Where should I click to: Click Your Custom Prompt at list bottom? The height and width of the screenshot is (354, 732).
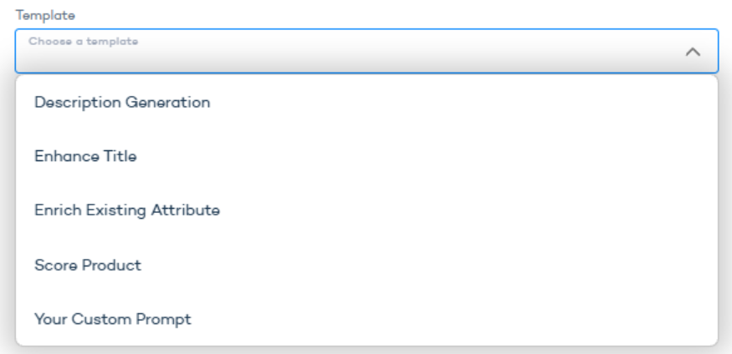click(x=112, y=319)
